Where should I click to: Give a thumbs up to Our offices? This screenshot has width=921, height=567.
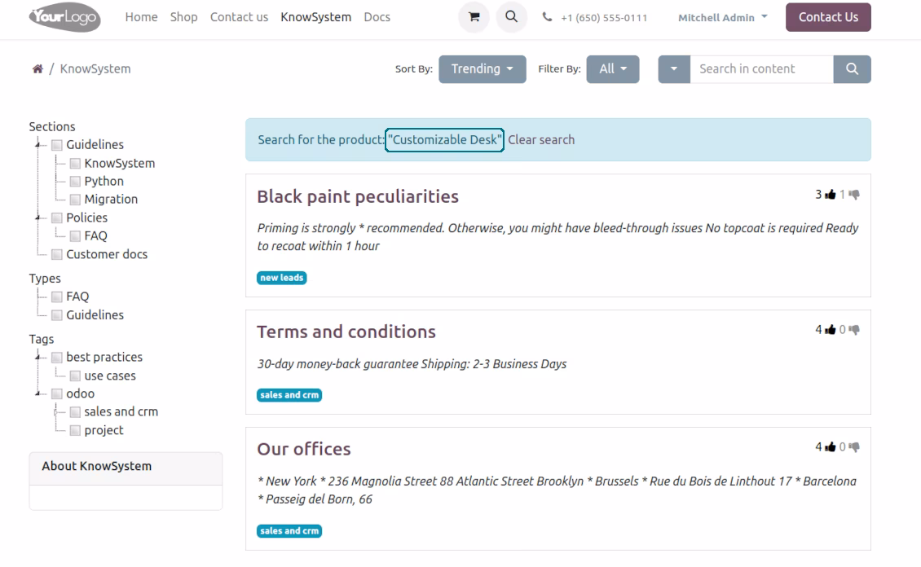830,447
